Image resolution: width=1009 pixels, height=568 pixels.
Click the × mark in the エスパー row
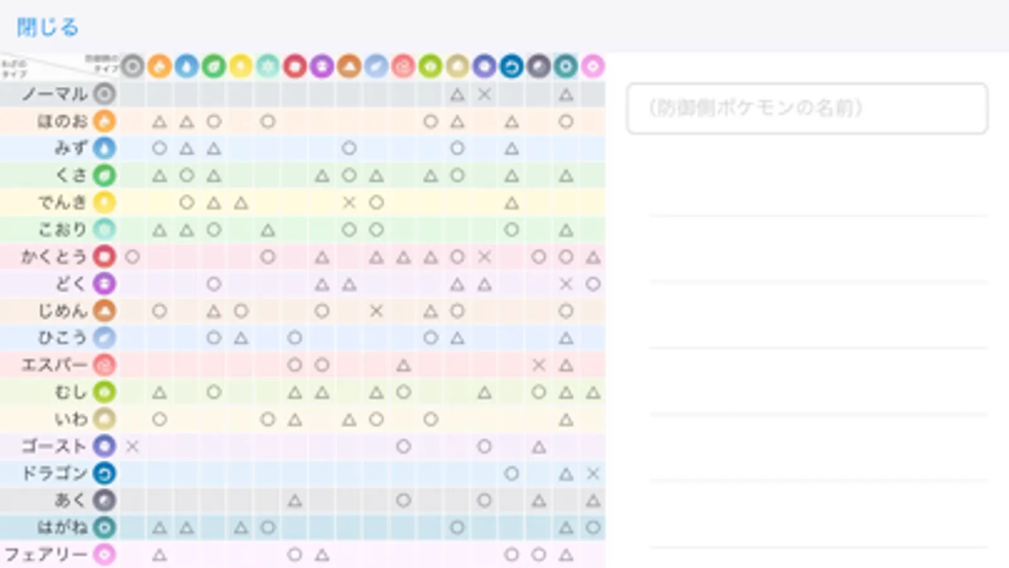click(539, 365)
